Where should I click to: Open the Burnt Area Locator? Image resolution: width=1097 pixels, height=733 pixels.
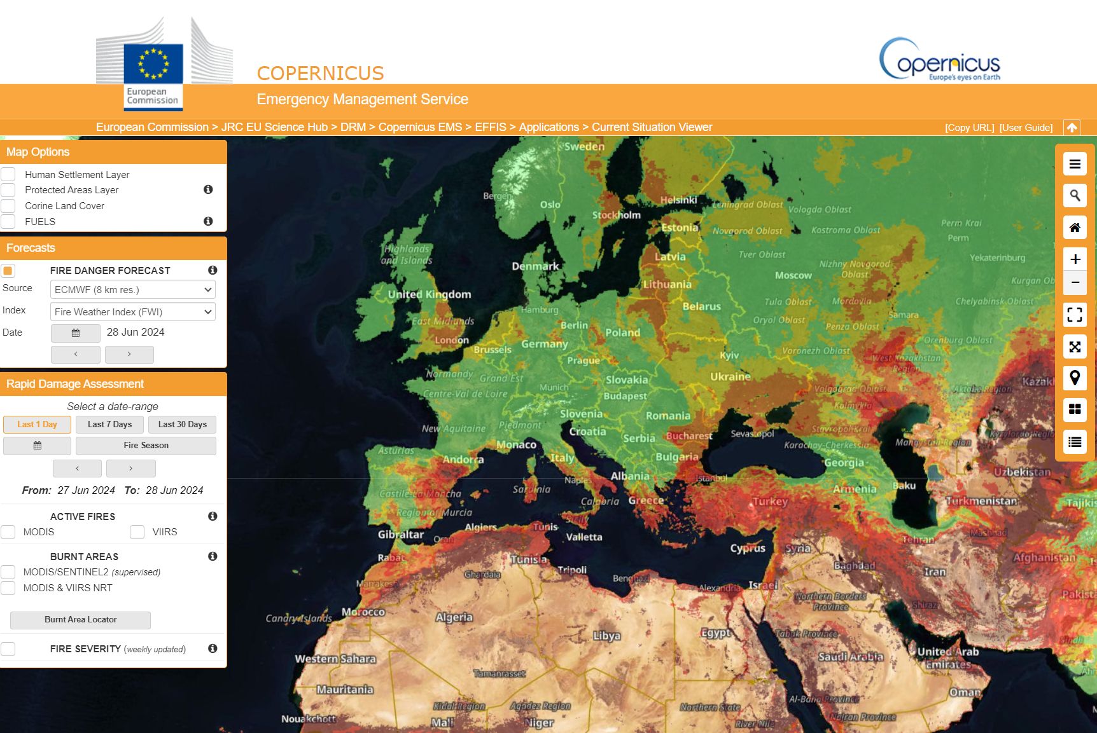[81, 620]
